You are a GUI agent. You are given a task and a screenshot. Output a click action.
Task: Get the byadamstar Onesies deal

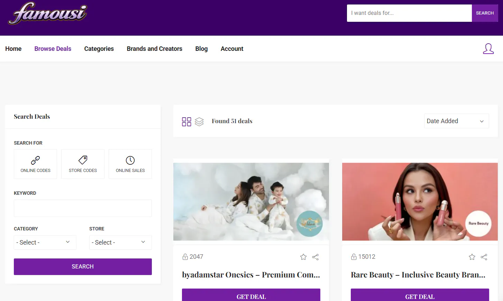pos(251,295)
